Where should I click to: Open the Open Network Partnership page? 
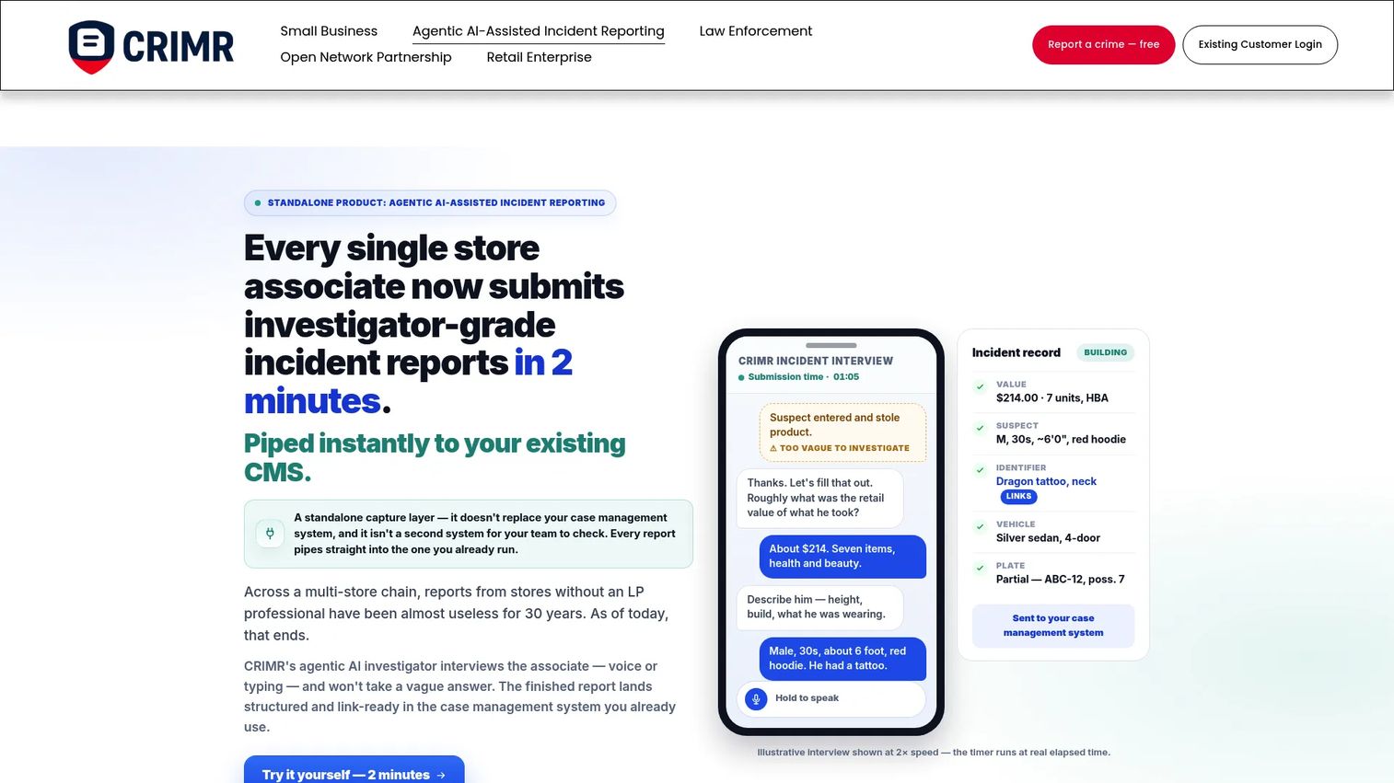coord(366,57)
